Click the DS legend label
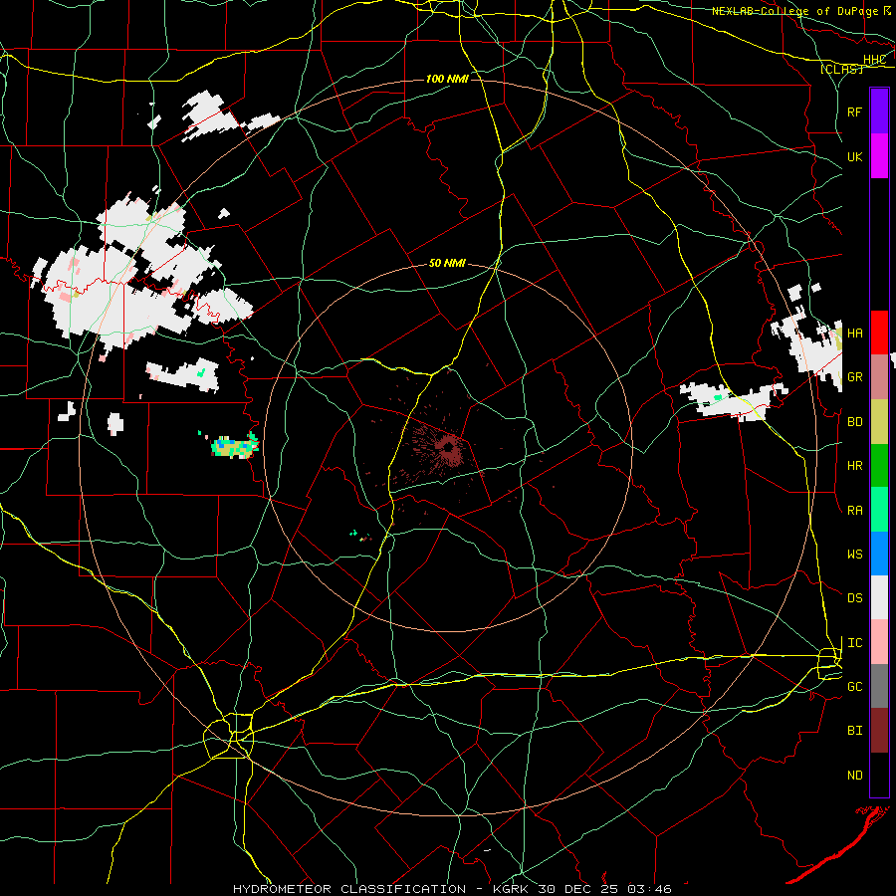The height and width of the screenshot is (896, 896). tap(854, 598)
